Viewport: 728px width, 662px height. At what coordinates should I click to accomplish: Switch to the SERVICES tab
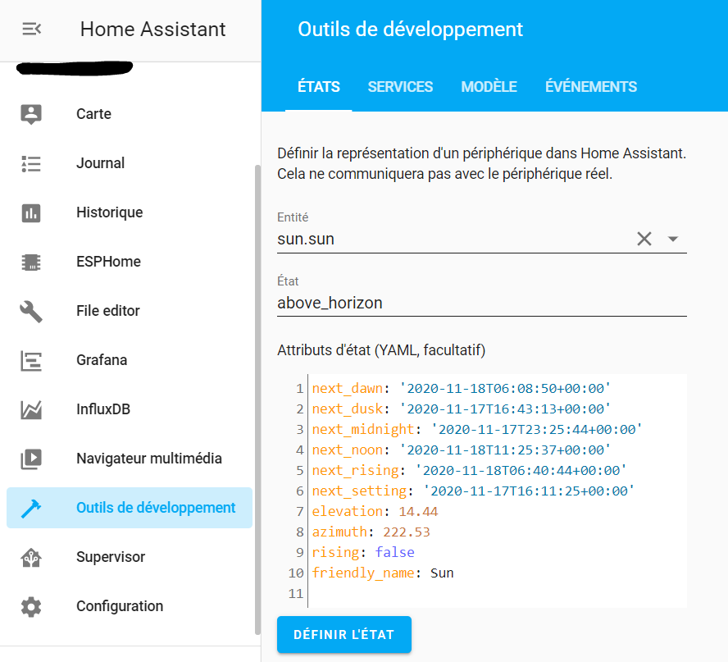400,87
